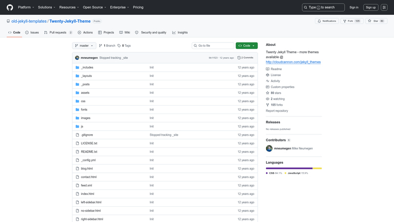Open the .gitignore file

tap(87, 135)
